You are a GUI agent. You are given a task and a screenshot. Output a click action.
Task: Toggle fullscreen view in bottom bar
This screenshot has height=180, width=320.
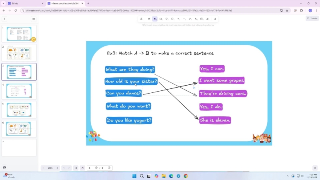76,168
